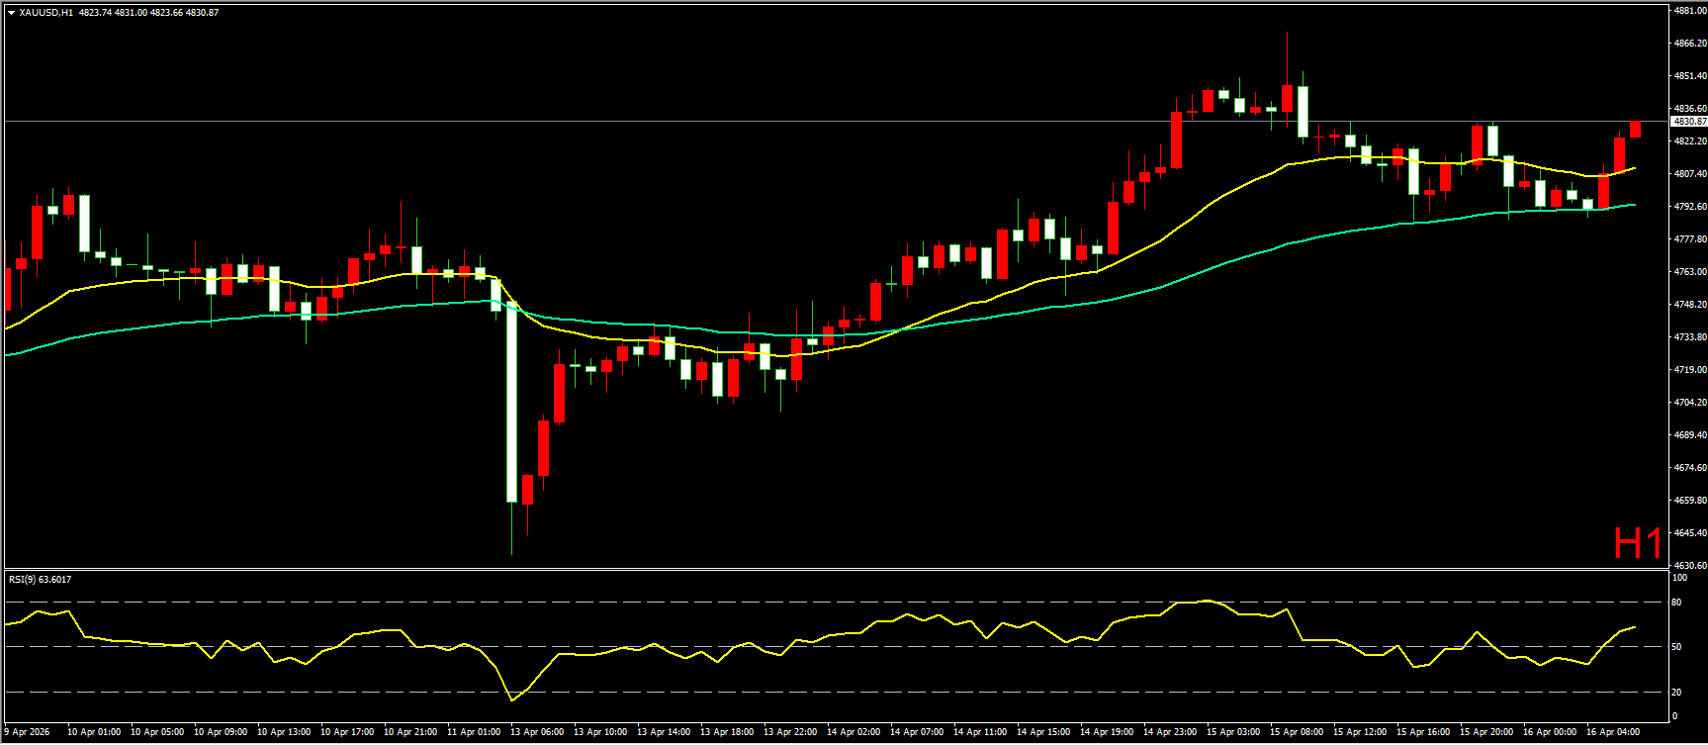
Task: Click the large red H1 timeframe label
Action: pos(1637,543)
